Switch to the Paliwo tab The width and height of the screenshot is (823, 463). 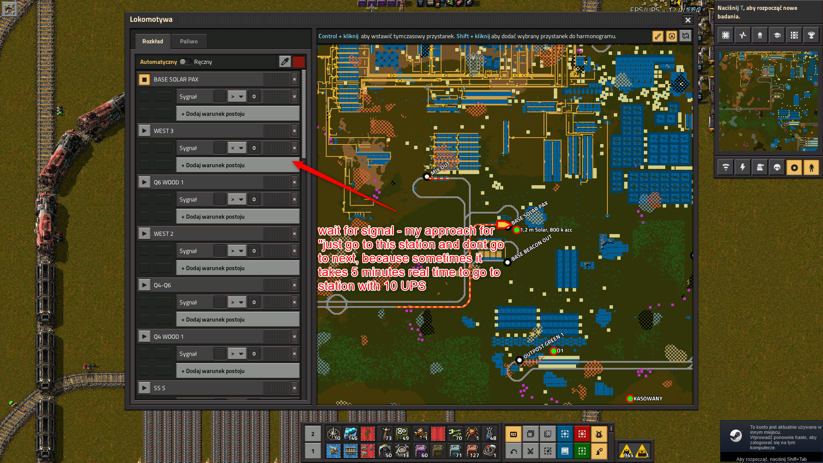coord(189,41)
